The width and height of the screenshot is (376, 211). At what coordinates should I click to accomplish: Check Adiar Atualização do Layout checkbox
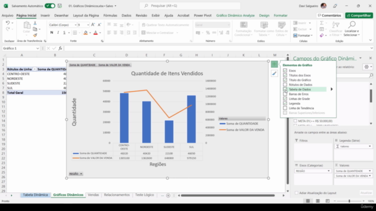tap(296, 193)
